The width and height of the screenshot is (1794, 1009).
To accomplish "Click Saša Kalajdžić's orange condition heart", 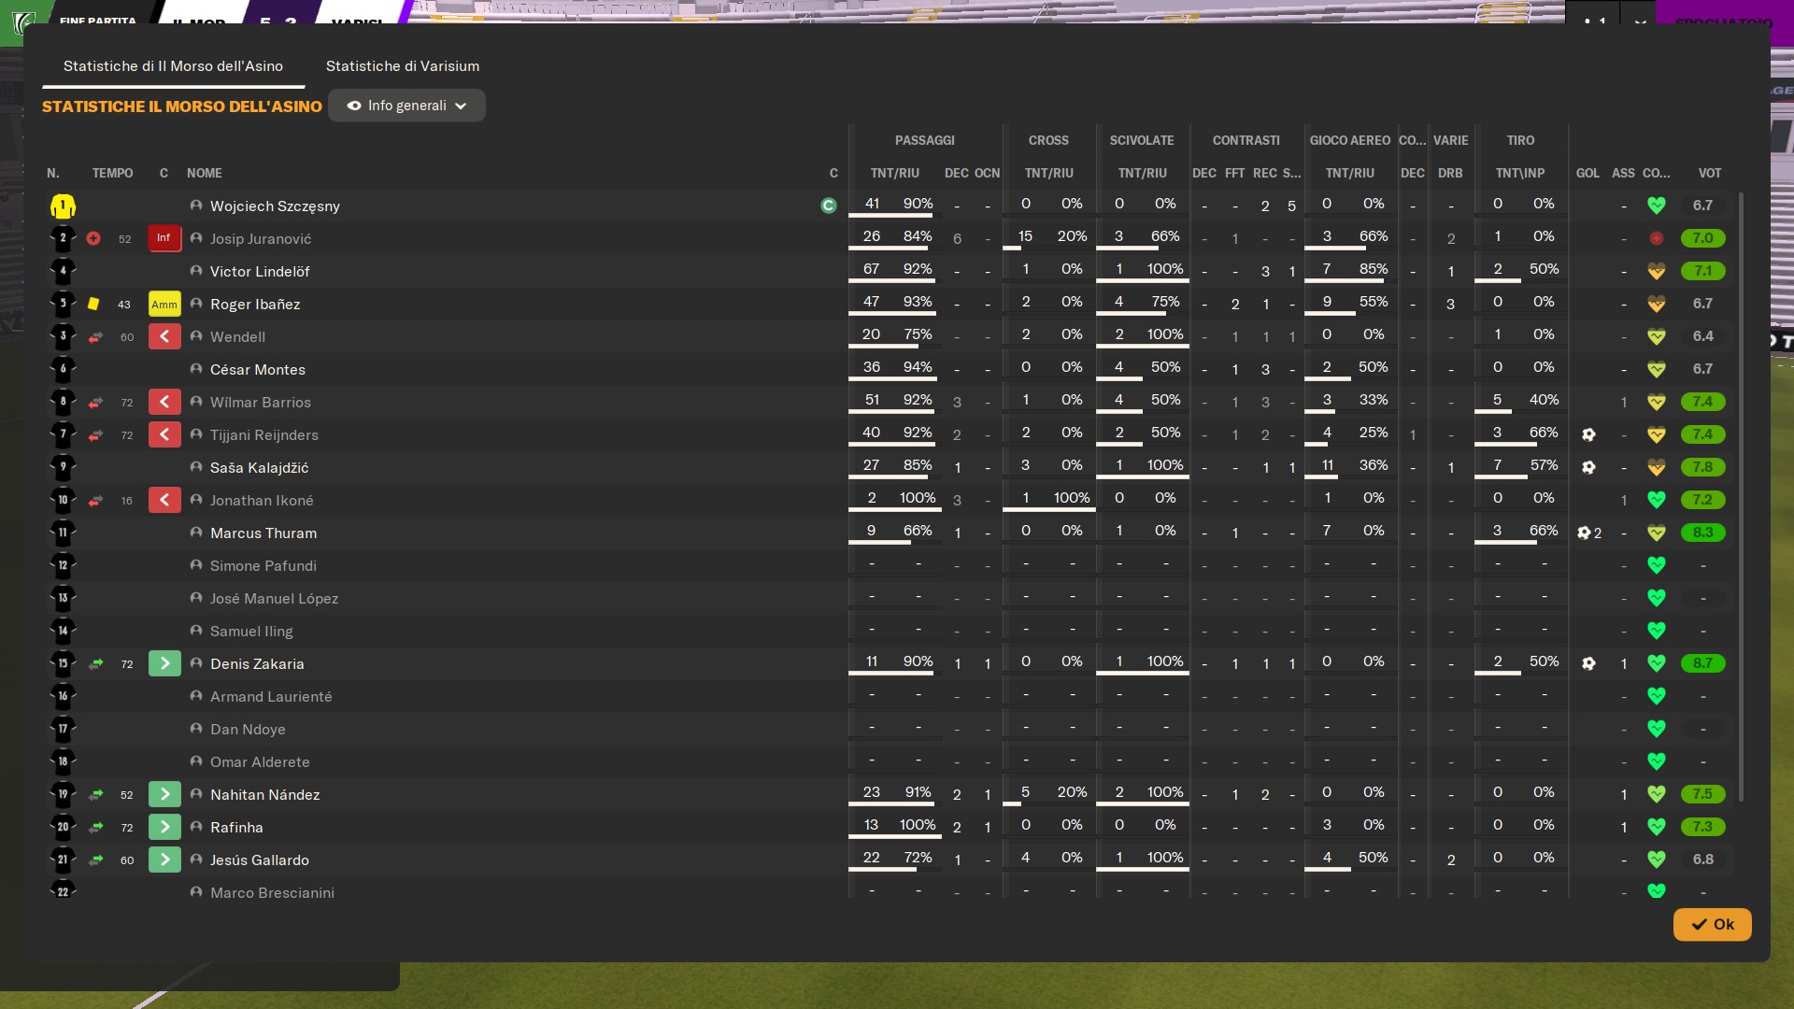I will coord(1656,467).
